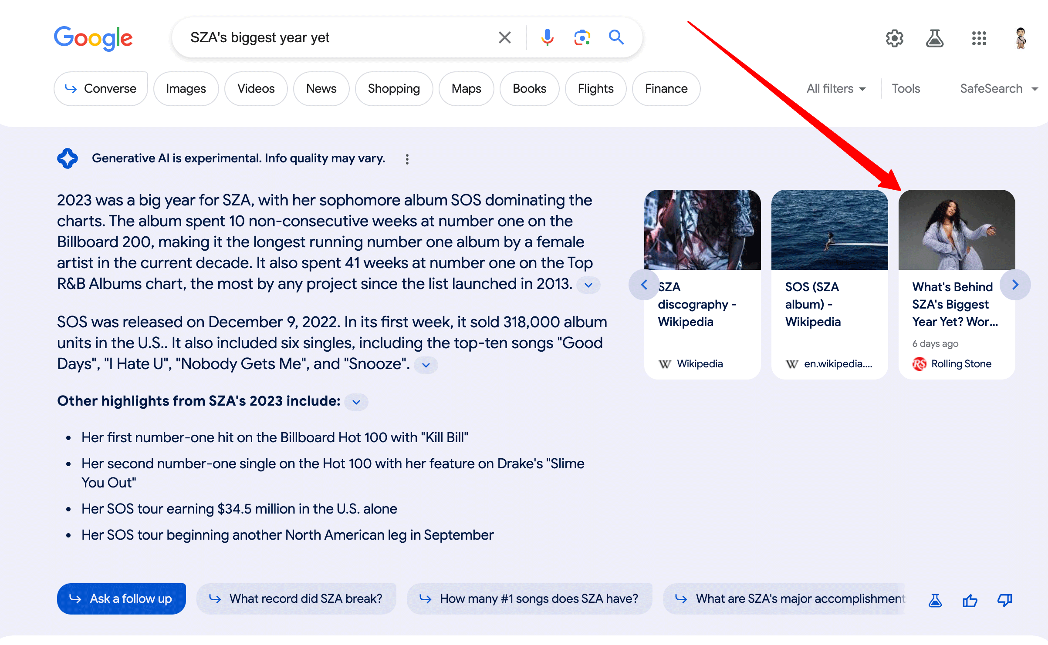Image resolution: width=1048 pixels, height=645 pixels.
Task: Switch to the Images tab
Action: tap(186, 89)
